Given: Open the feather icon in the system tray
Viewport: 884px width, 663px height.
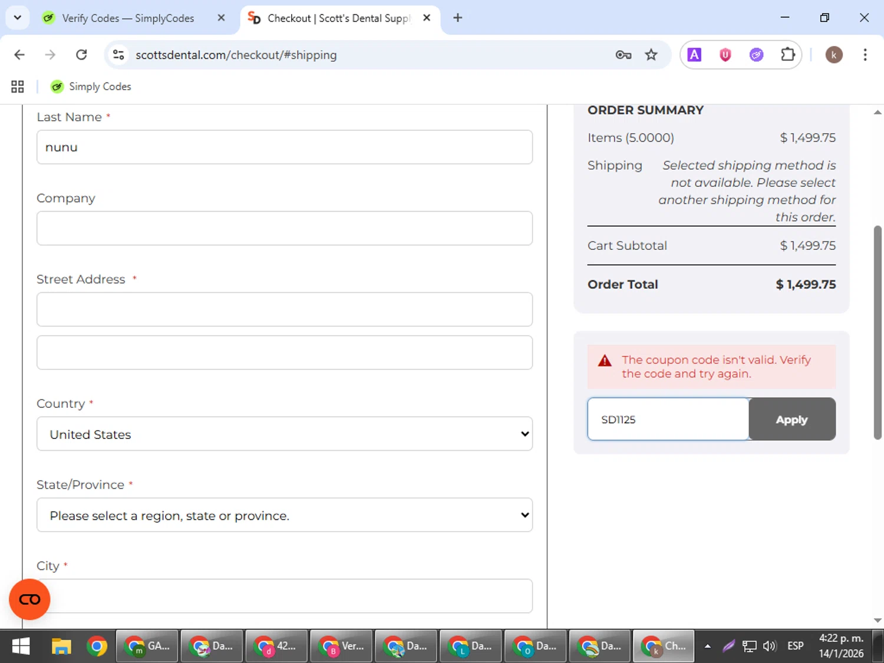Looking at the screenshot, I should [728, 646].
